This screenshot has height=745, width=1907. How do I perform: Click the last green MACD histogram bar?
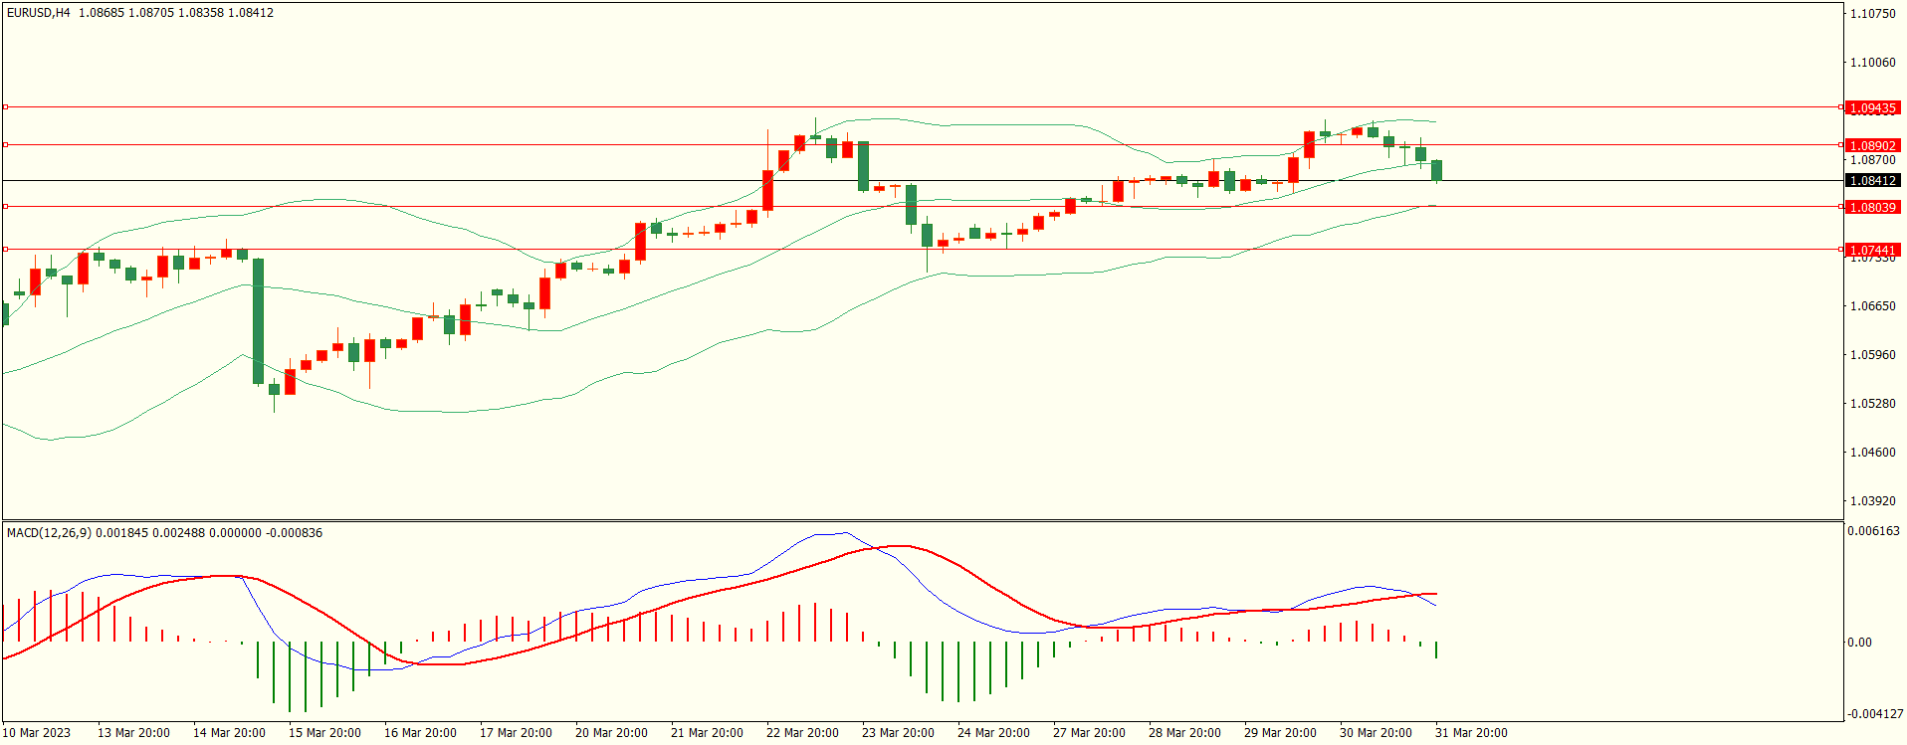[1436, 650]
